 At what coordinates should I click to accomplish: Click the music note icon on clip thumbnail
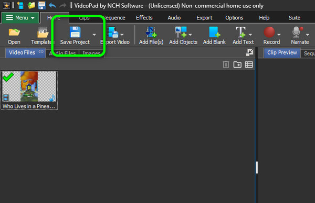(x=52, y=98)
